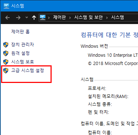This screenshot has width=138, height=135.
Task: Click the computer icon in address bar
Action: (43, 18)
